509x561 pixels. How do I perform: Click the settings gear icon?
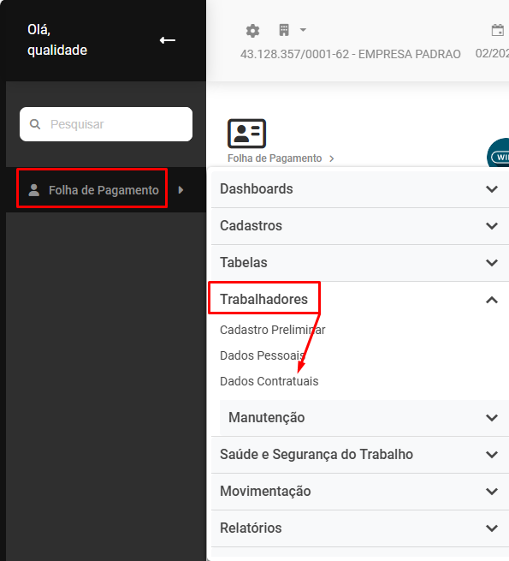[252, 31]
